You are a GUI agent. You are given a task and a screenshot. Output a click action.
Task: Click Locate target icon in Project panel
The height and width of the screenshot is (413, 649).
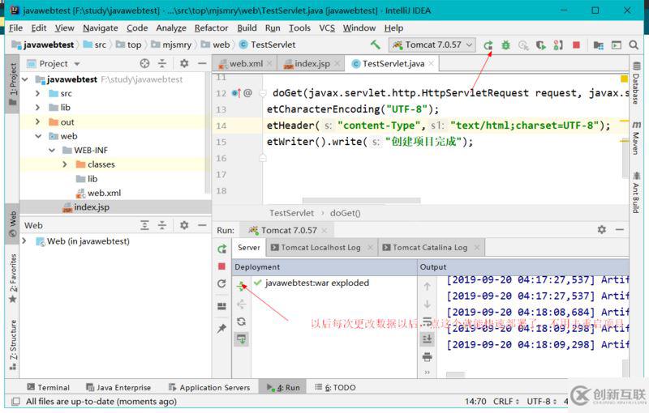(x=145, y=63)
